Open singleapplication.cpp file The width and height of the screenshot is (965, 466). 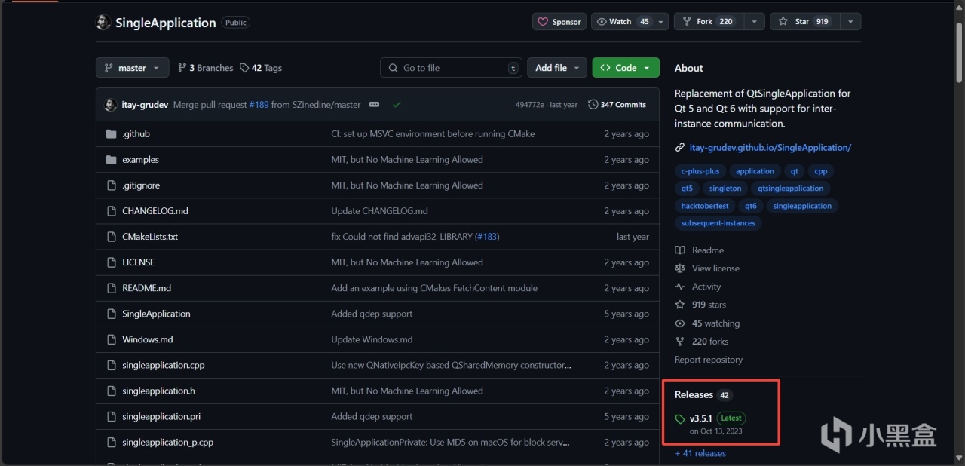163,365
